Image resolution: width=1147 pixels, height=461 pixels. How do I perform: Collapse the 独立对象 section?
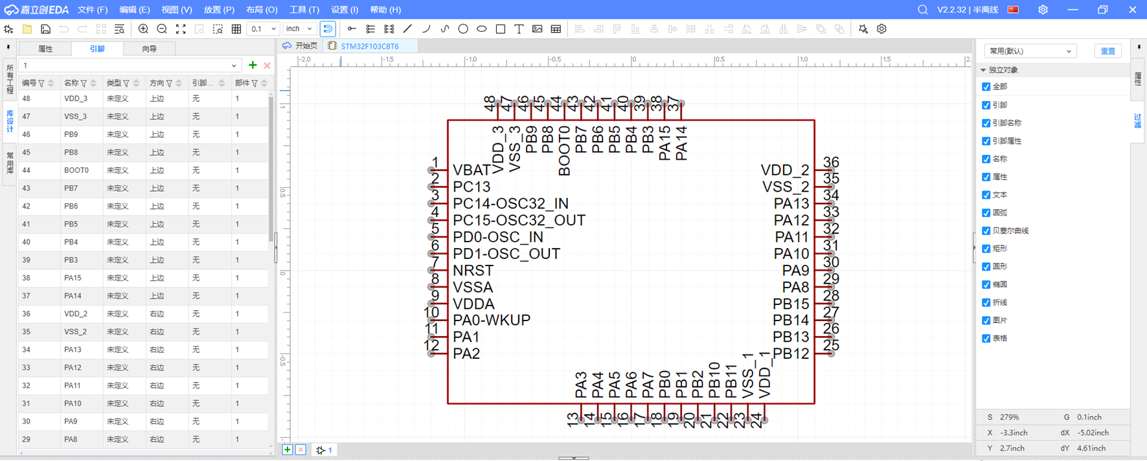(983, 70)
